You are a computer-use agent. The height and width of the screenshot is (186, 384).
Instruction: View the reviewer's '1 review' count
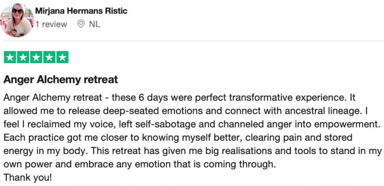pyautogui.click(x=51, y=24)
